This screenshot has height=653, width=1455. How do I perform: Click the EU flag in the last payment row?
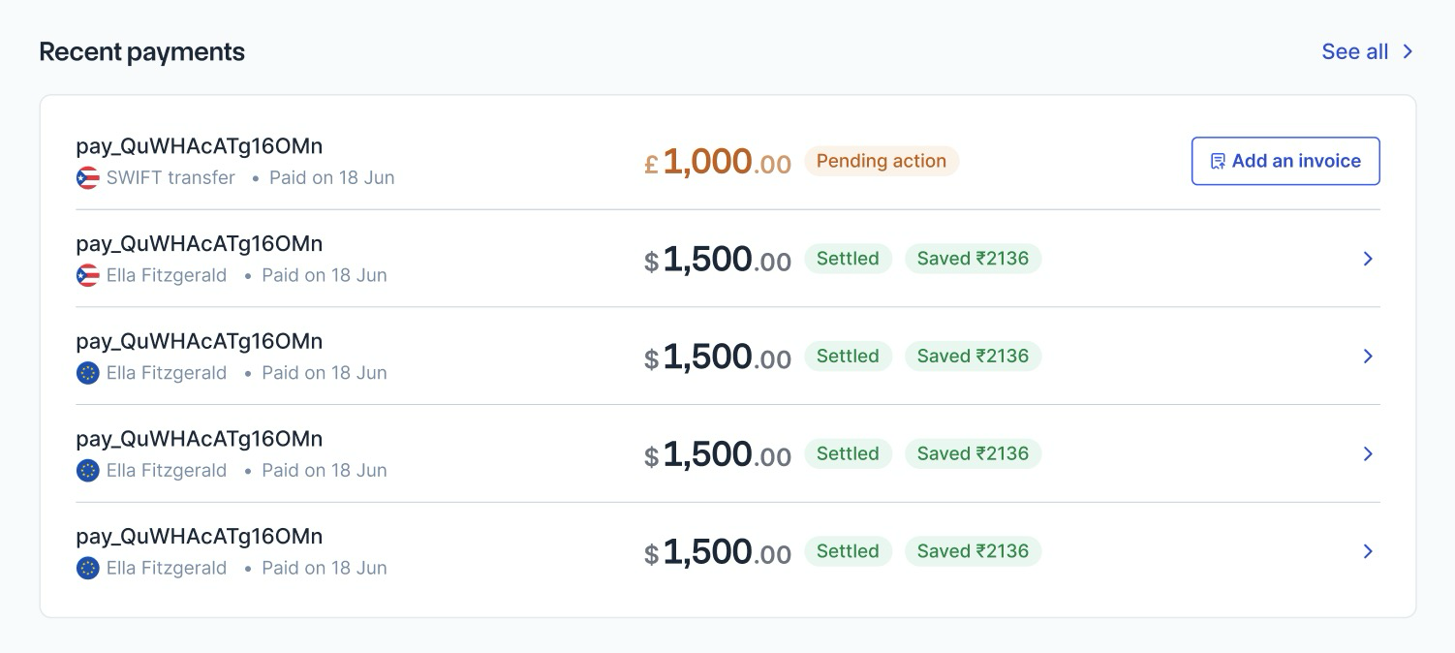(88, 569)
